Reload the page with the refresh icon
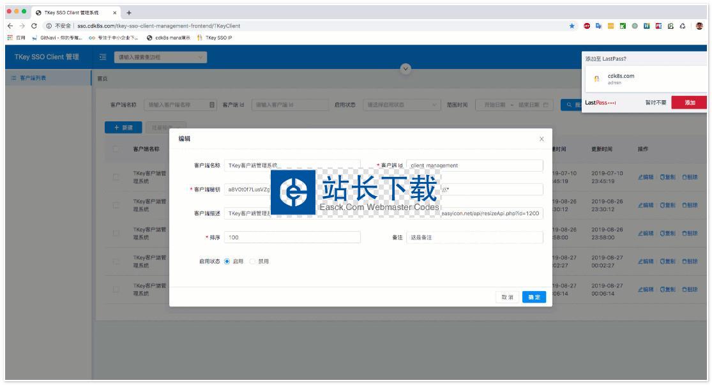712x385 pixels. coord(34,26)
